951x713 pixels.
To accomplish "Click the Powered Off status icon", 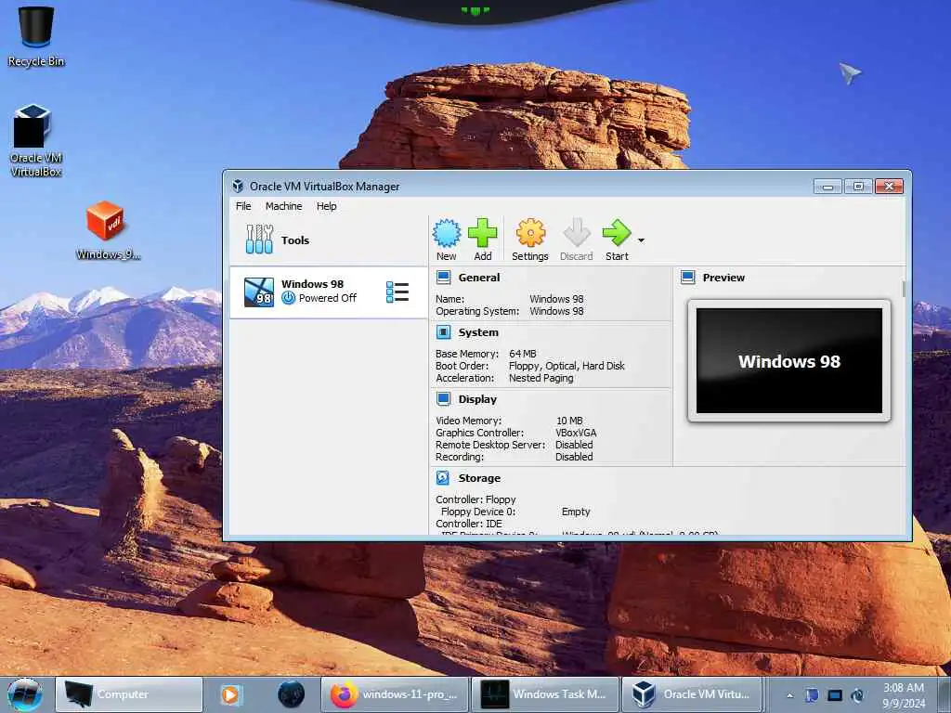I will (289, 298).
